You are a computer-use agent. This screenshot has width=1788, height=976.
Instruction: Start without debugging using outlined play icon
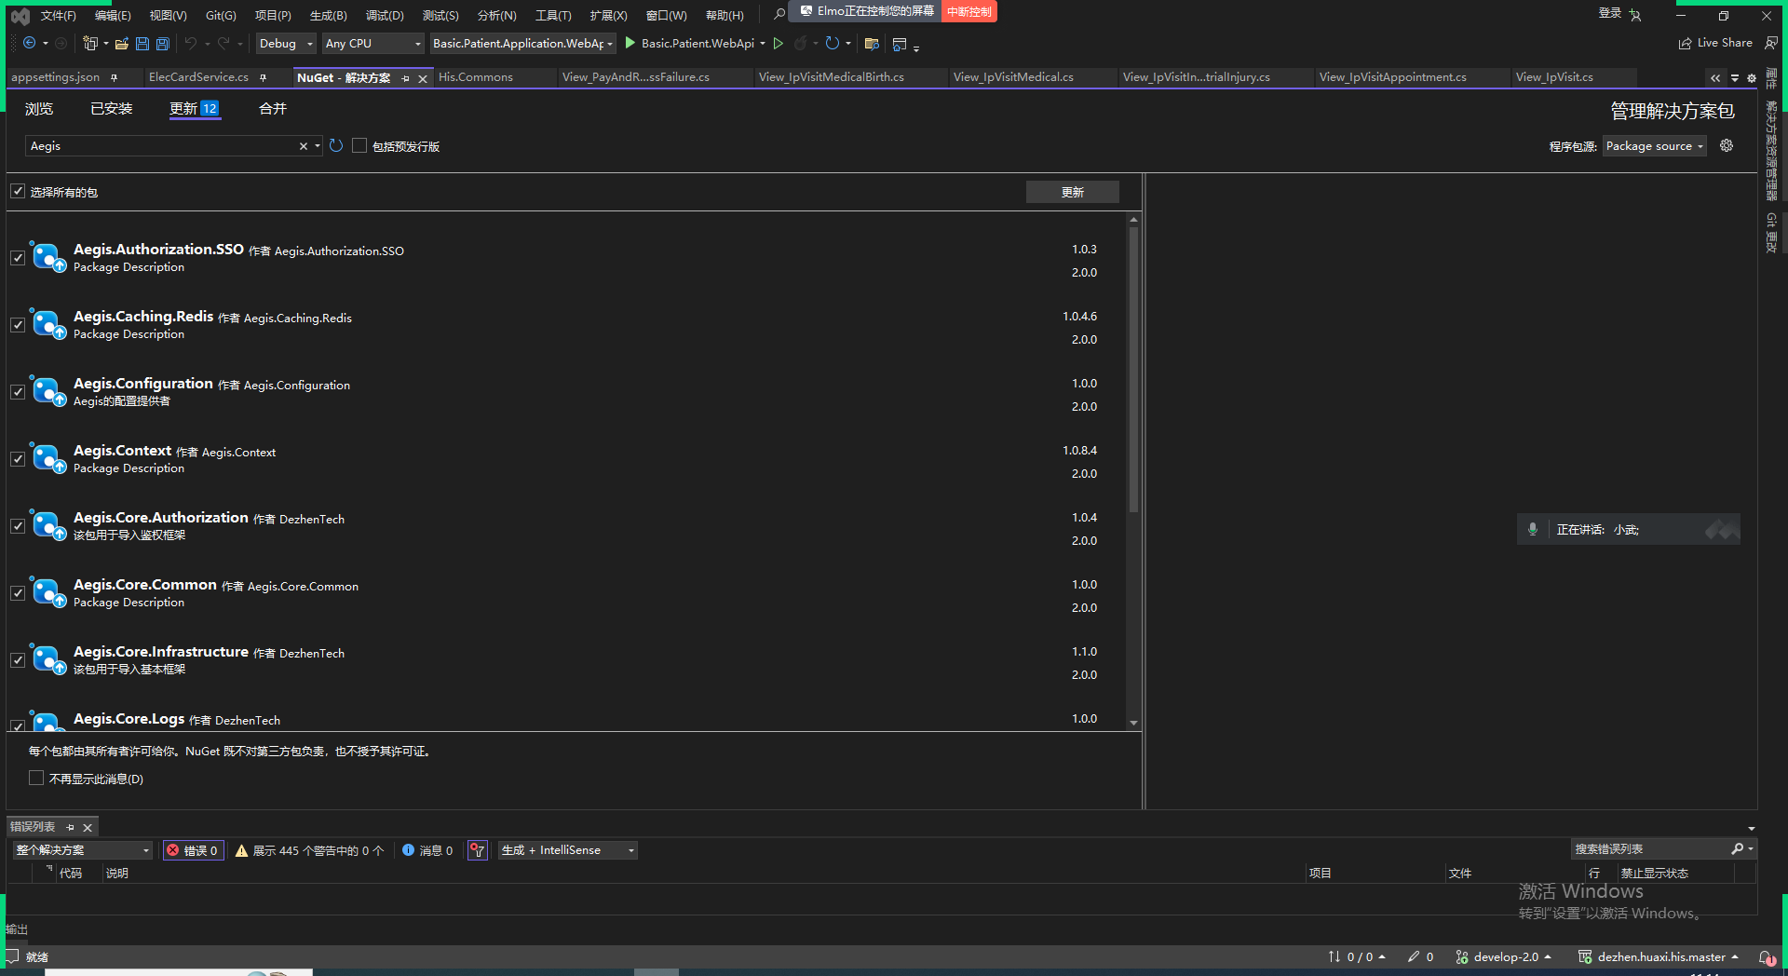pyautogui.click(x=779, y=43)
